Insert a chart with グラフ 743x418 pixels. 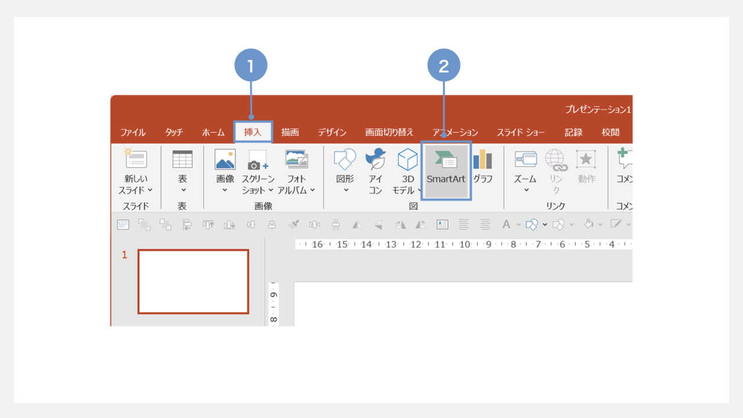pos(482,167)
